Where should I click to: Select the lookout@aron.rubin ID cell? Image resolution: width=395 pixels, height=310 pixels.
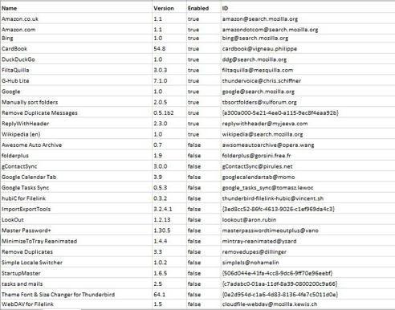coord(308,220)
